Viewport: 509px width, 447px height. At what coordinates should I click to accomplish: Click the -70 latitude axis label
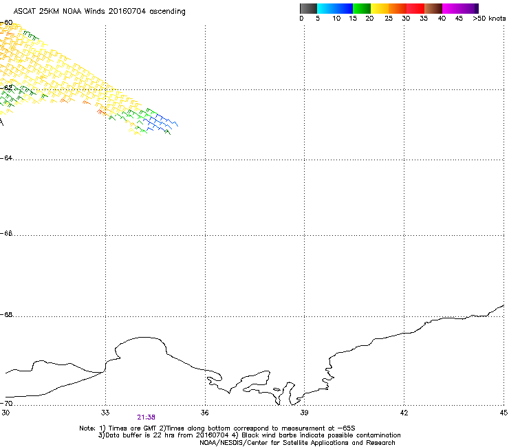coord(6,404)
